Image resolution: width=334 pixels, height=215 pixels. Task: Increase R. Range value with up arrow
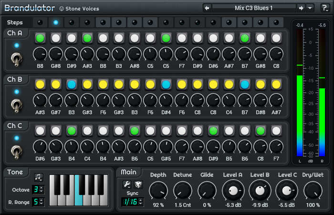pyautogui.click(x=42, y=200)
